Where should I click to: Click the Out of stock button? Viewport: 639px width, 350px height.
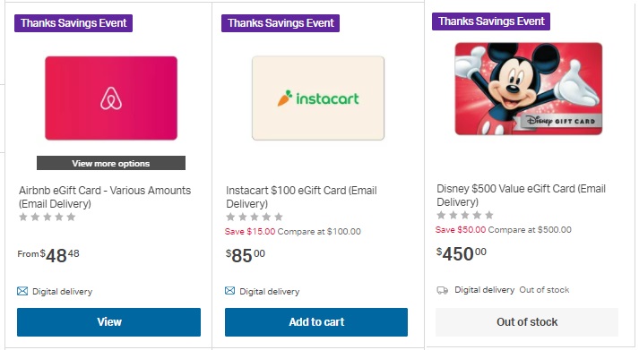coord(527,322)
